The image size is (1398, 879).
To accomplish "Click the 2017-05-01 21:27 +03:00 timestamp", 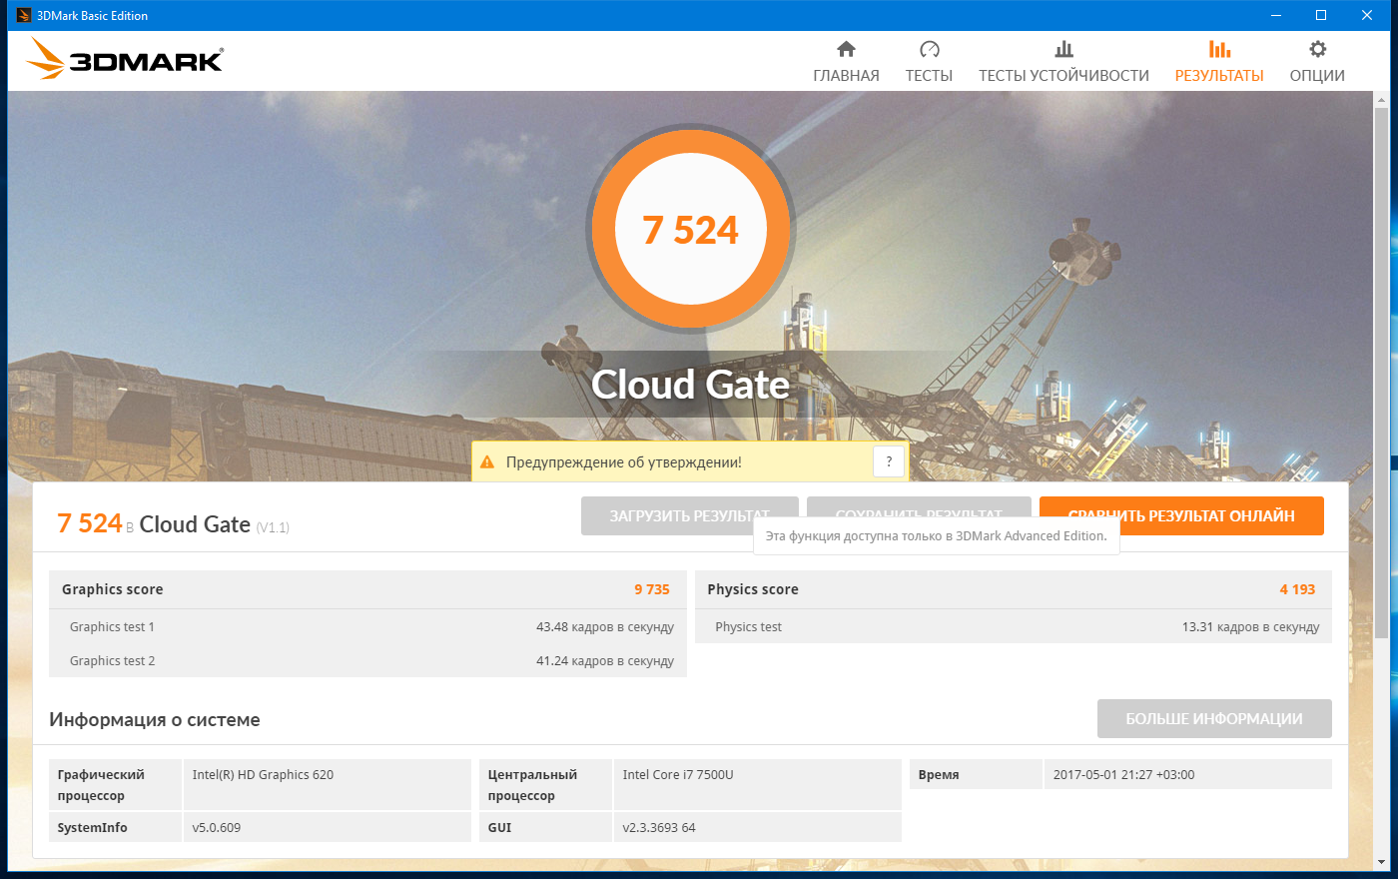I will point(1123,775).
